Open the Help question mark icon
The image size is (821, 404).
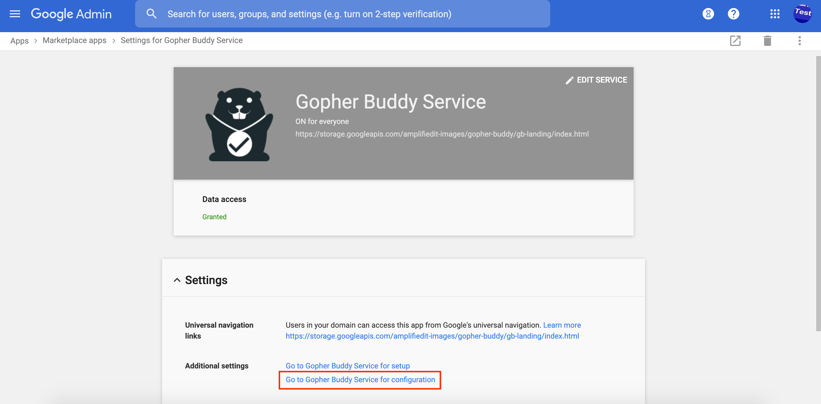click(x=733, y=14)
